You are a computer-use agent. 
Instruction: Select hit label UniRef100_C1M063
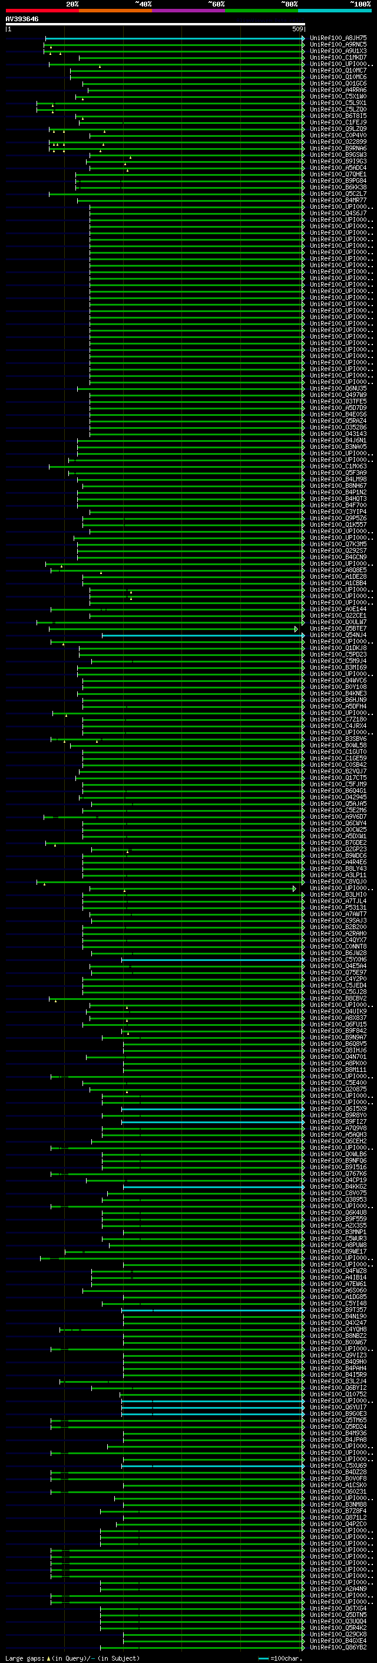click(x=338, y=465)
